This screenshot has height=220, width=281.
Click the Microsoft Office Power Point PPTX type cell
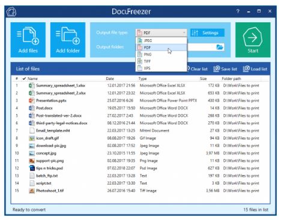click(x=168, y=100)
